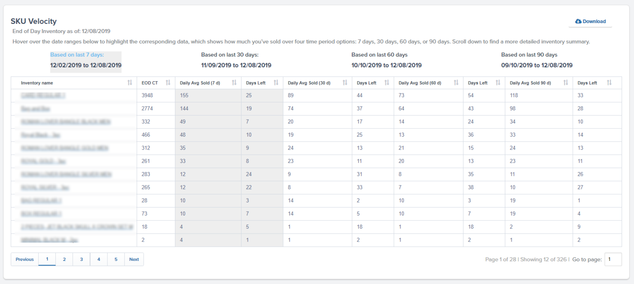Sort the Days Left column after 7-day average
Image resolution: width=634 pixels, height=284 pixels.
pos(275,83)
